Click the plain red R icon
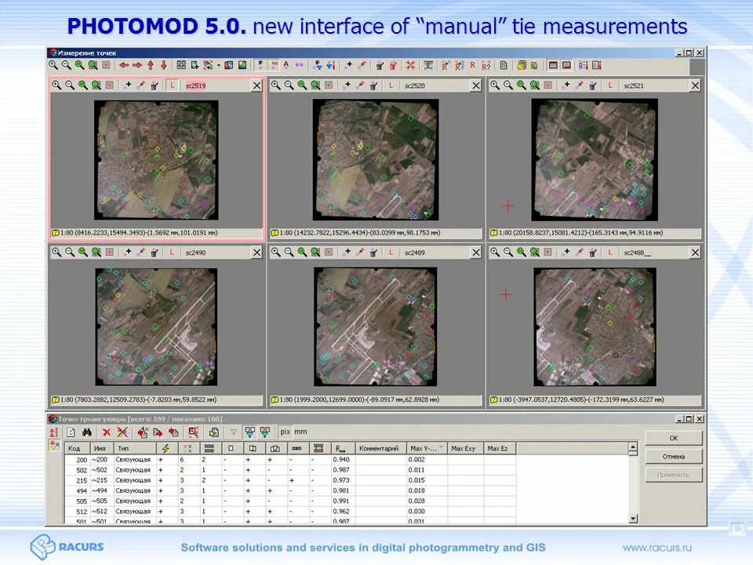This screenshot has width=753, height=565. click(472, 65)
